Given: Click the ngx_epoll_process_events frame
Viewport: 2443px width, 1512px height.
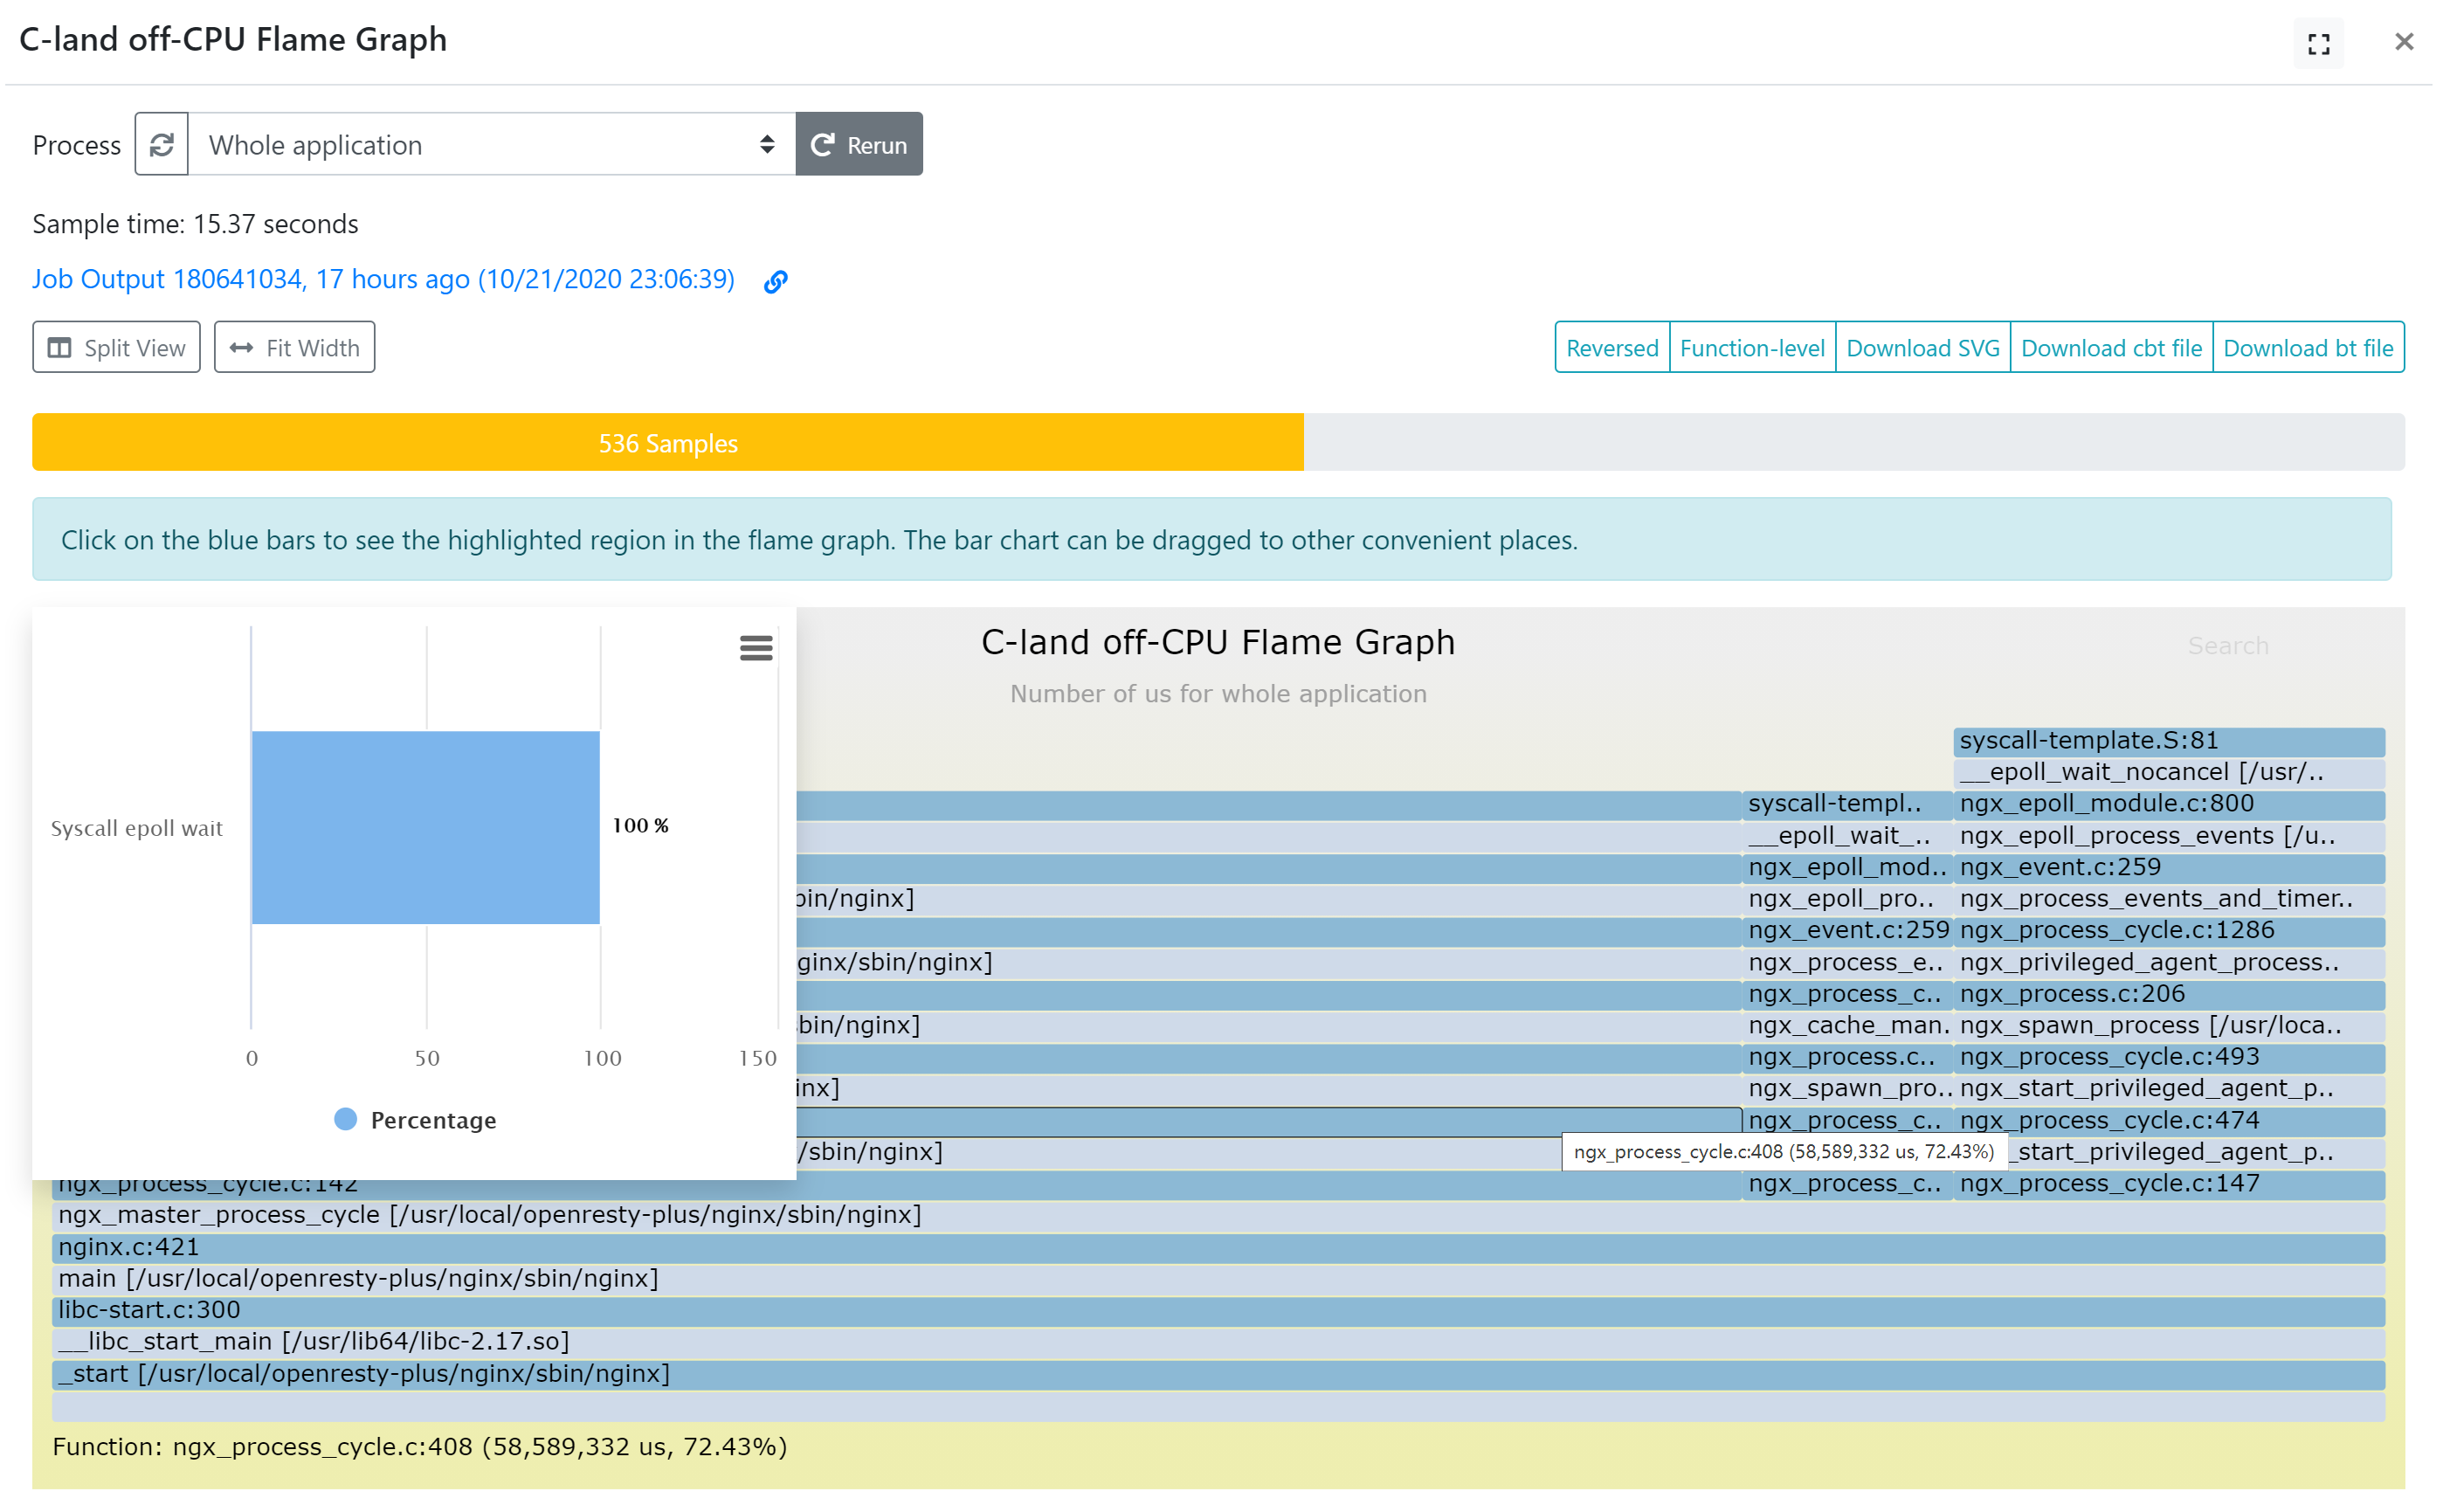Looking at the screenshot, I should click(x=2168, y=836).
